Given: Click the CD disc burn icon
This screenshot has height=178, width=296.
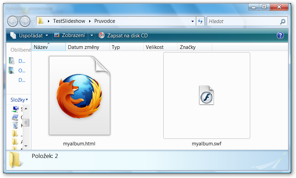Looking at the screenshot, I should (x=102, y=35).
